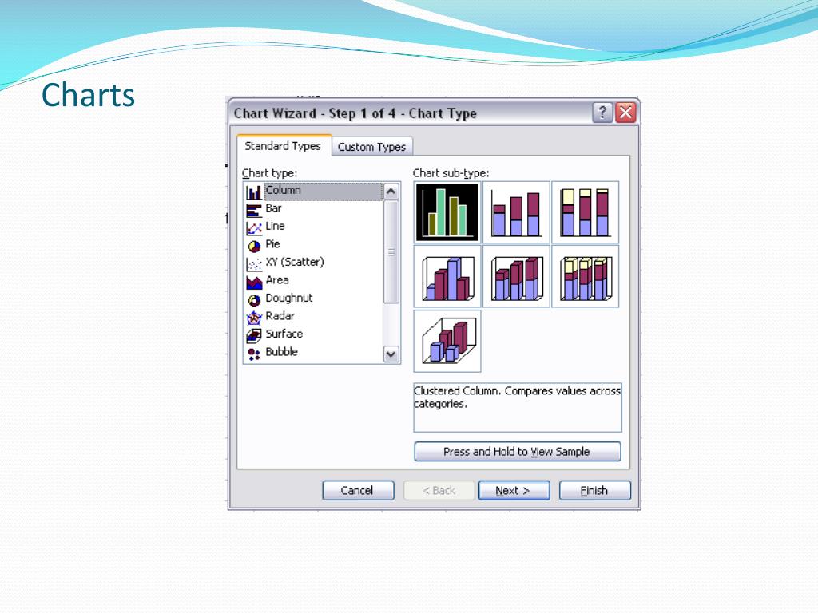This screenshot has width=818, height=613.
Task: Close the Chart Wizard dialog
Action: pyautogui.click(x=625, y=113)
